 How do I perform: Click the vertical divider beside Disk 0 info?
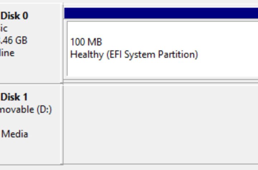[x=63, y=43]
